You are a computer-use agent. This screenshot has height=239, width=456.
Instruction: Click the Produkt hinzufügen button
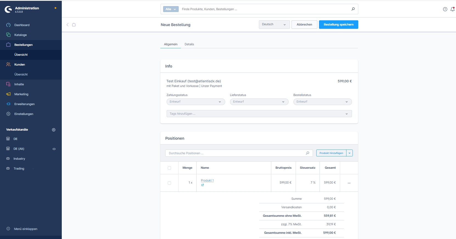pyautogui.click(x=331, y=153)
